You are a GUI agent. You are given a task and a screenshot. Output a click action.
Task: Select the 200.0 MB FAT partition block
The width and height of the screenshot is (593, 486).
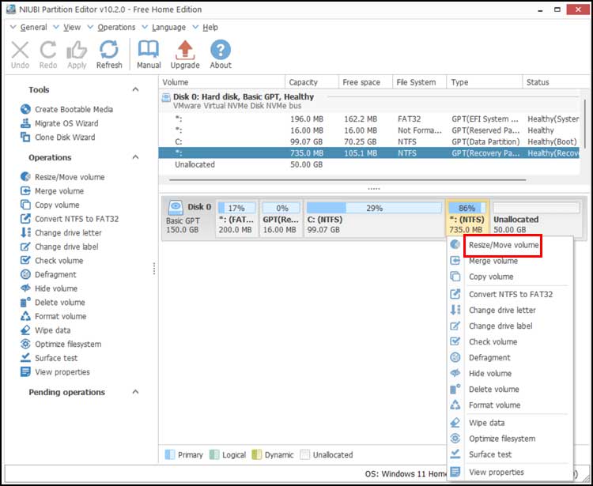pyautogui.click(x=236, y=218)
